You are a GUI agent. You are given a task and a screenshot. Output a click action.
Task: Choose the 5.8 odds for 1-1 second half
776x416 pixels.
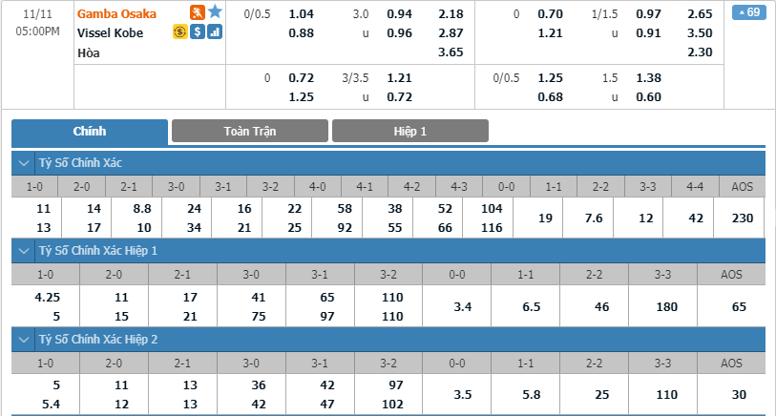(532, 395)
